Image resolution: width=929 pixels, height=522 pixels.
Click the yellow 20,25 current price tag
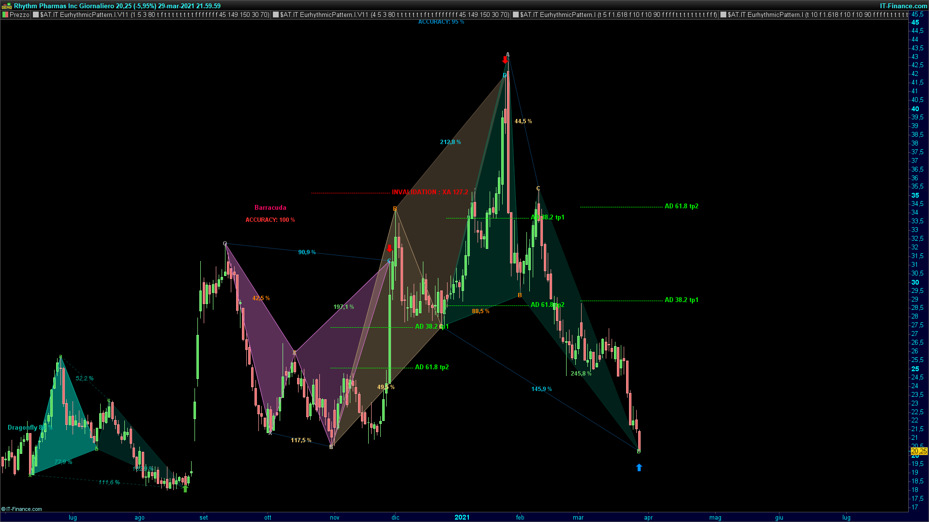pos(919,451)
